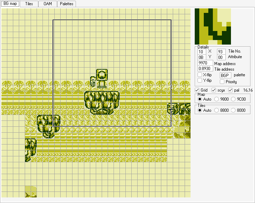Click the 16,16 label text
This screenshot has width=255, height=203.
point(248,90)
